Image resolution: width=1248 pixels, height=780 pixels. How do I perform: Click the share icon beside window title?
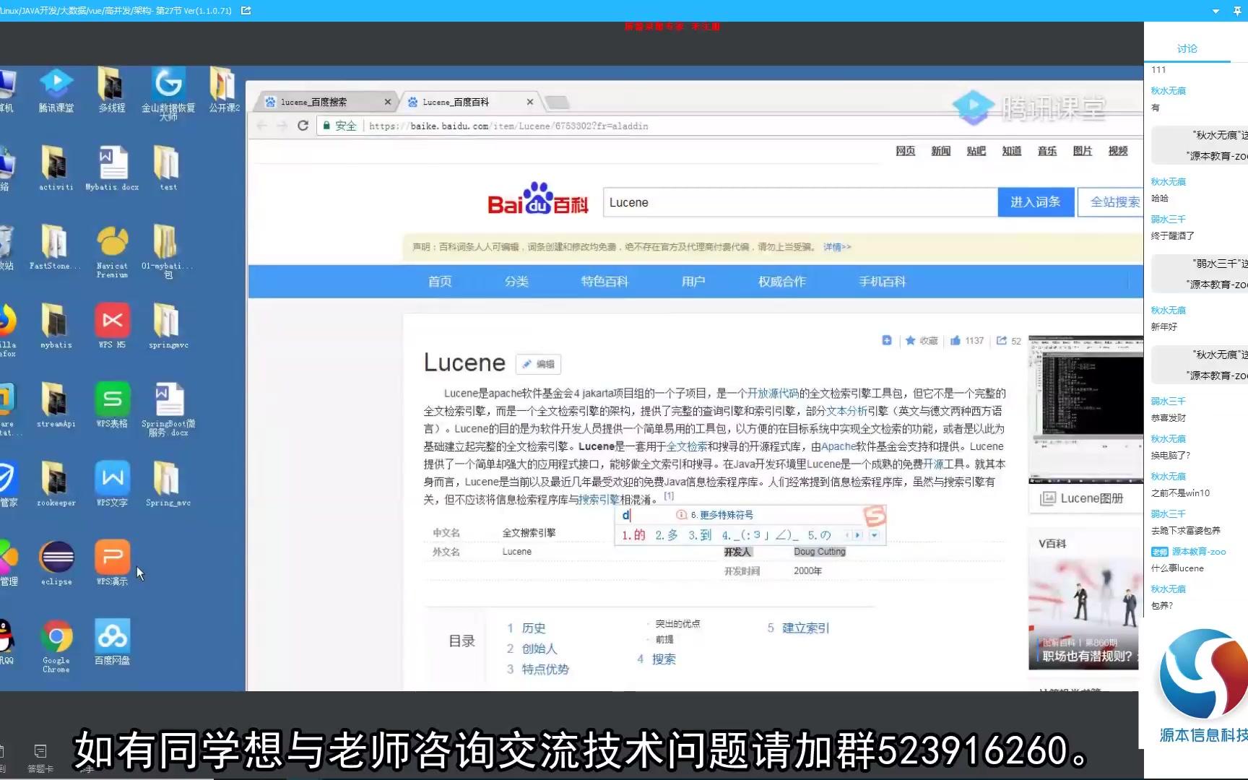[246, 11]
